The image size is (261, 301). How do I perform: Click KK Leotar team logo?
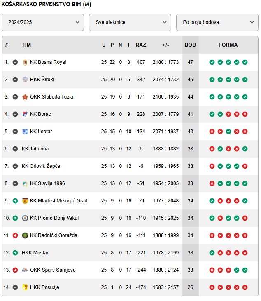point(25,132)
